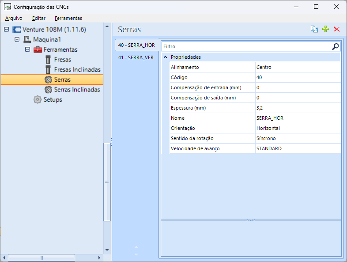This screenshot has height=262, width=347.
Task: Collapse the Propriedades section
Action: pos(166,57)
